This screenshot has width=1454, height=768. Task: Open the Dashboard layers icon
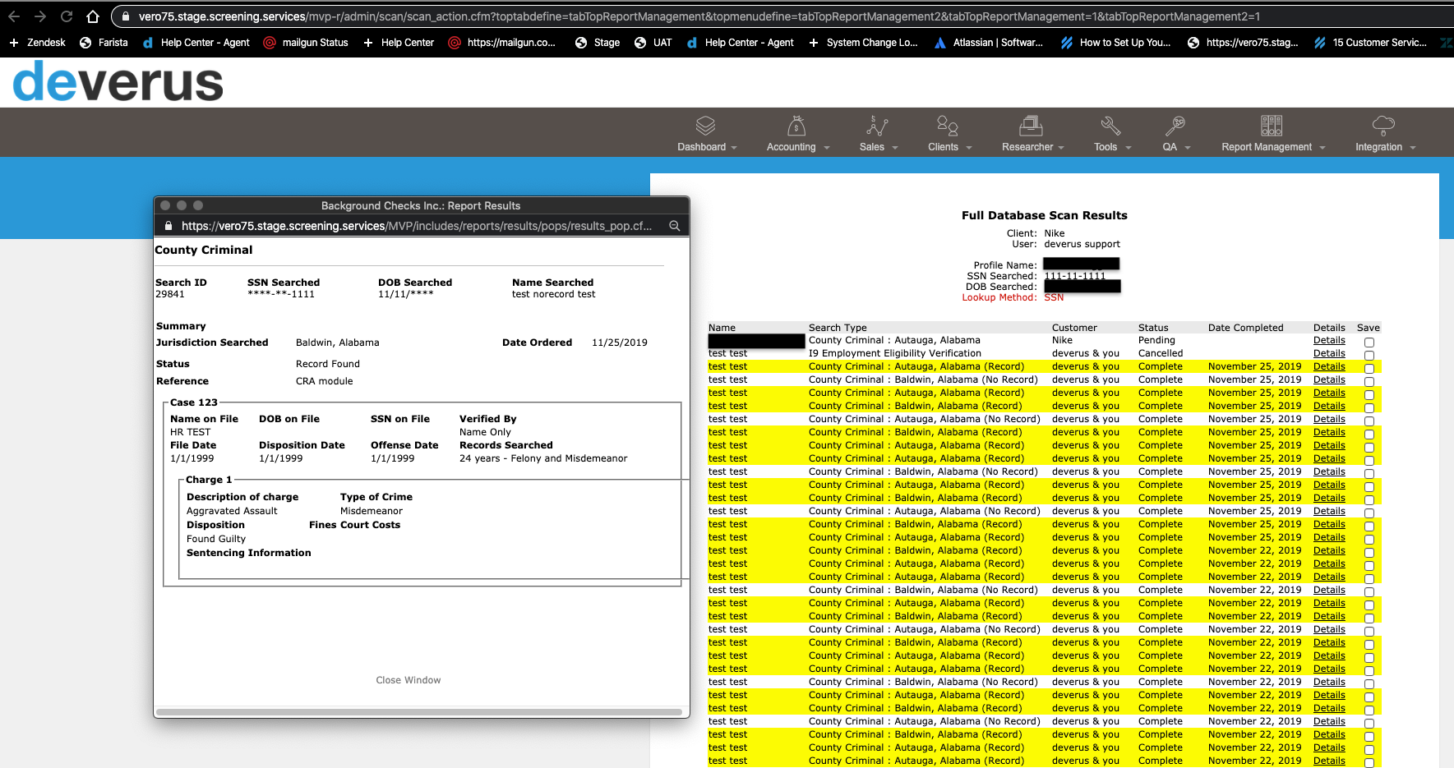coord(705,126)
